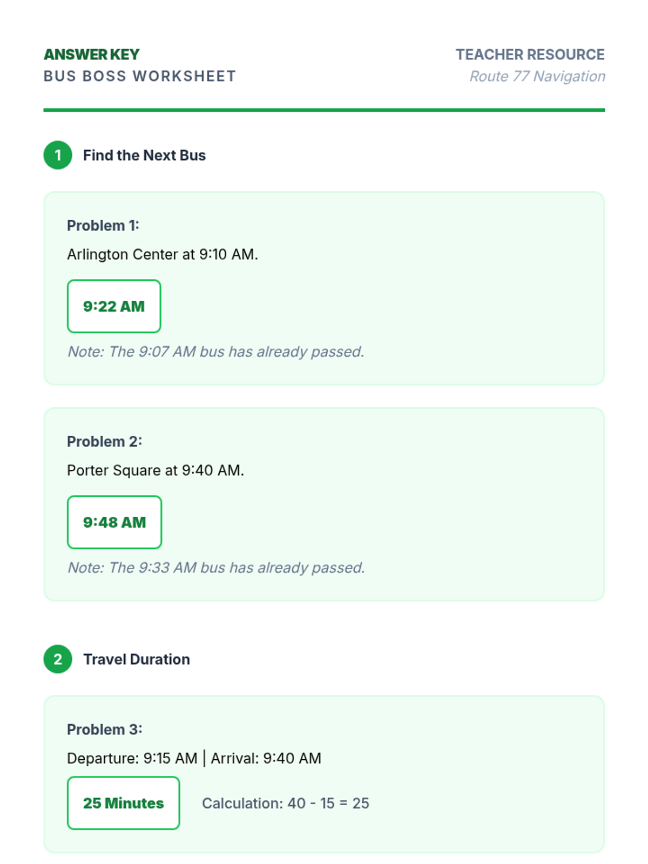648x864 pixels.
Task: Click the Find the Next Bus heading
Action: click(x=144, y=156)
